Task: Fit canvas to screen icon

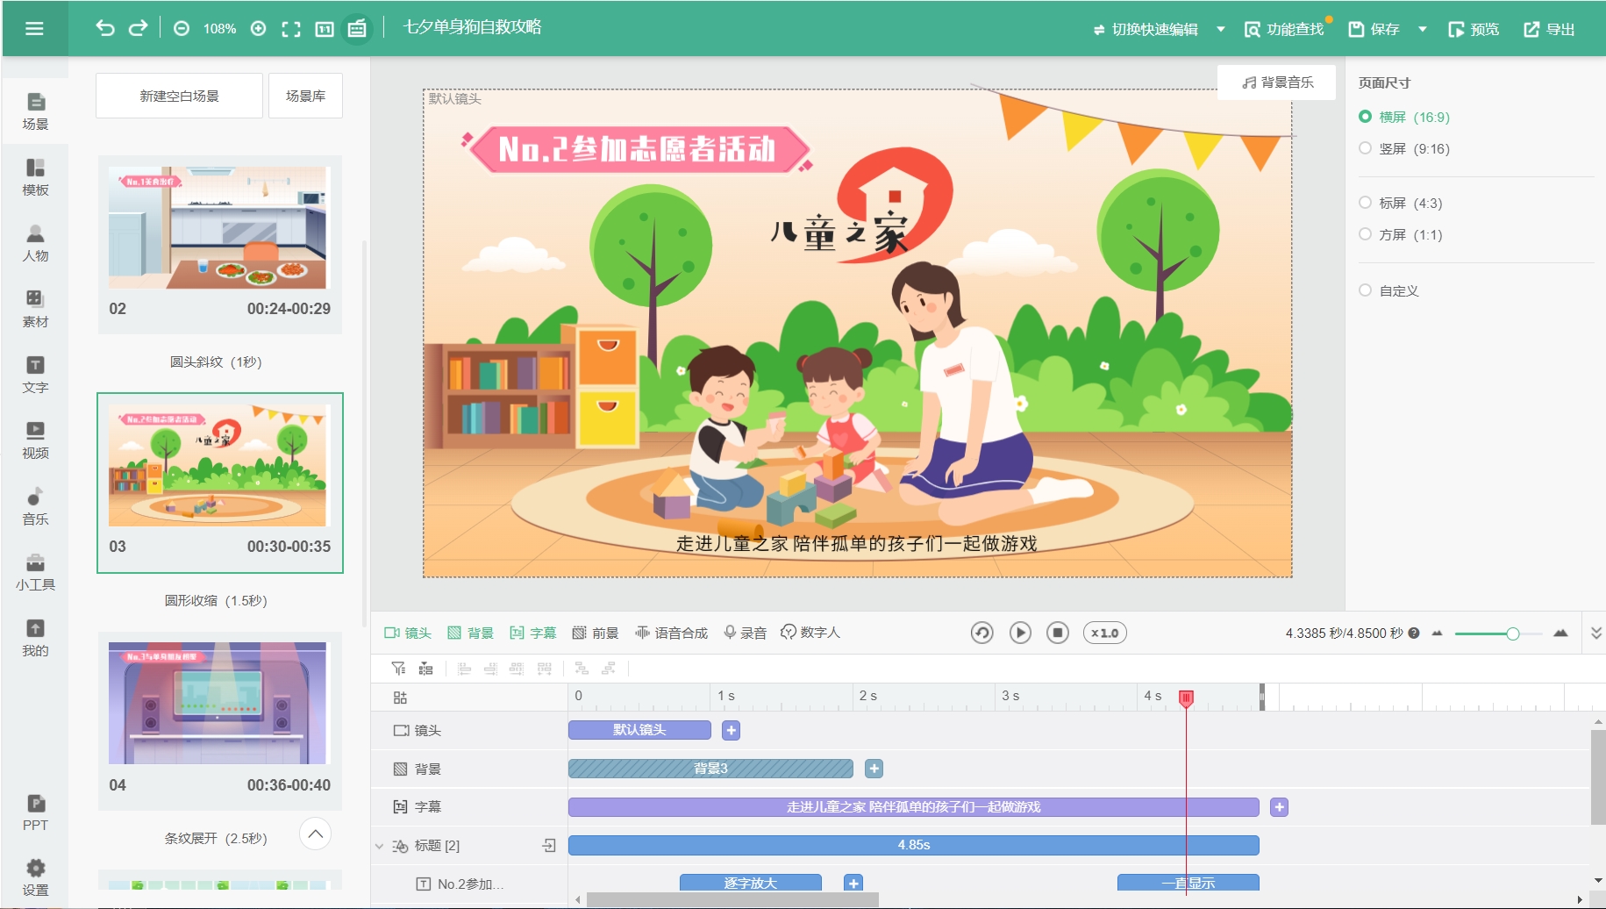Action: click(x=291, y=29)
